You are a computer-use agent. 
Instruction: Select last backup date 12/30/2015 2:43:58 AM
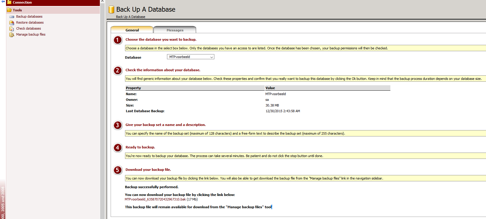(x=283, y=111)
